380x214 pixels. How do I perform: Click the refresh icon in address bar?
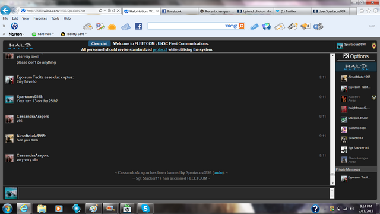[113, 11]
